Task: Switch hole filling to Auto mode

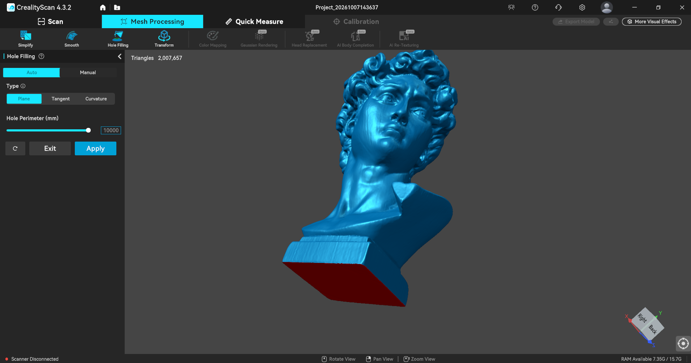Action: 31,73
